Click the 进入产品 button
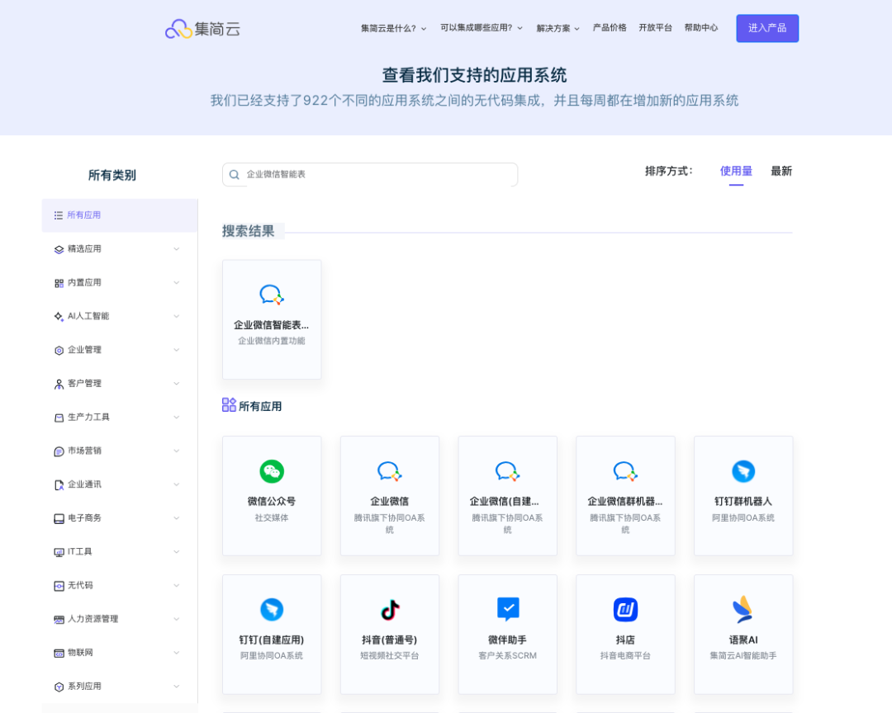This screenshot has height=713, width=892. (x=766, y=28)
